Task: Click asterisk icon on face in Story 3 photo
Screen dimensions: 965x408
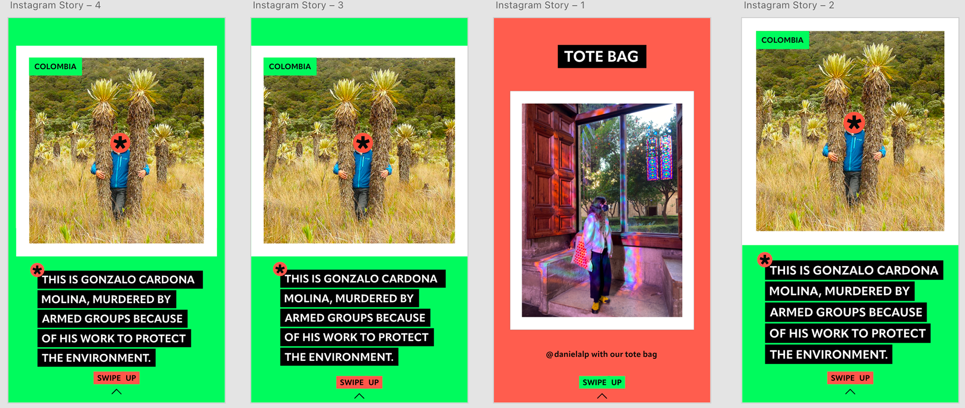Action: (363, 144)
